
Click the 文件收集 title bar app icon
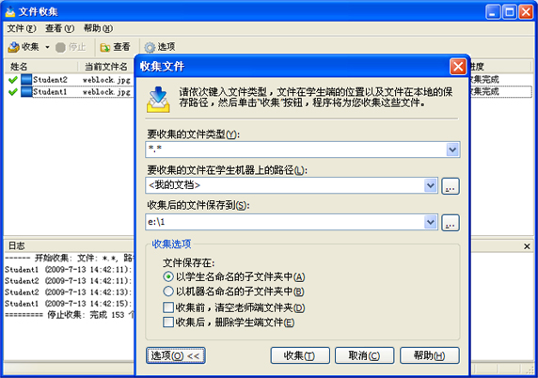tap(10, 11)
